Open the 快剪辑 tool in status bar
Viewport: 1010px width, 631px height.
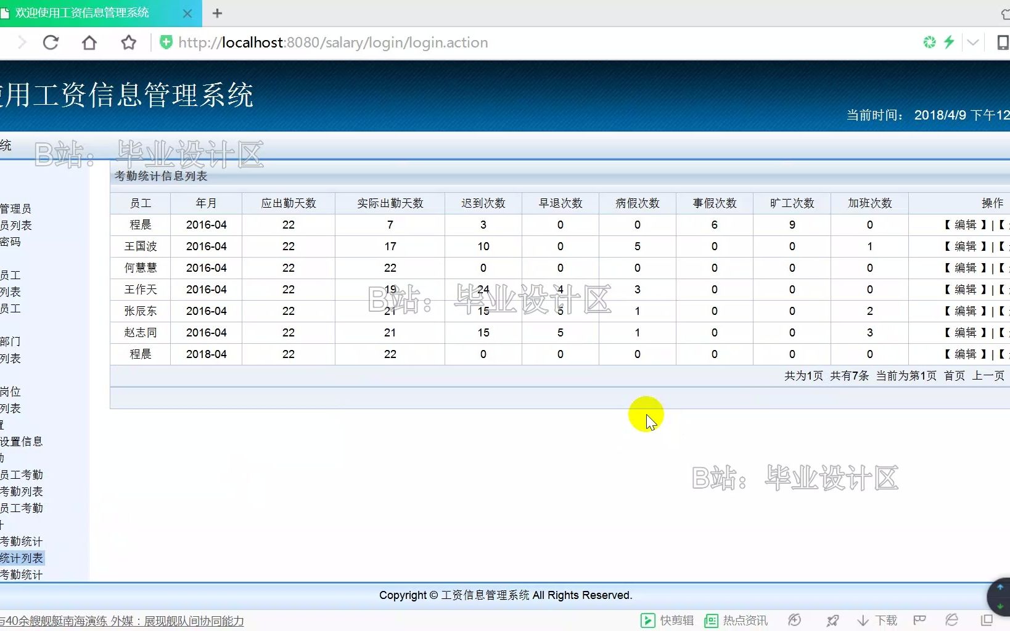(x=667, y=621)
